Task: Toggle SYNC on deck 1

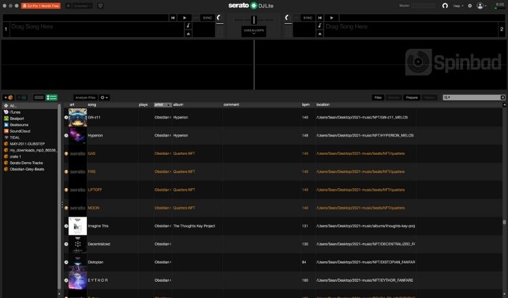Action: tap(207, 18)
